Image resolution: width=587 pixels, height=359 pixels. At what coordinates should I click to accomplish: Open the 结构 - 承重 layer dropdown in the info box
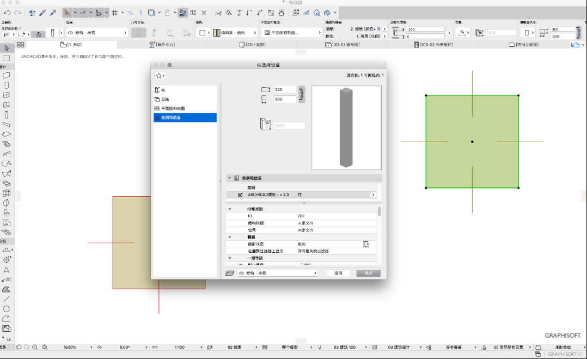point(97,33)
